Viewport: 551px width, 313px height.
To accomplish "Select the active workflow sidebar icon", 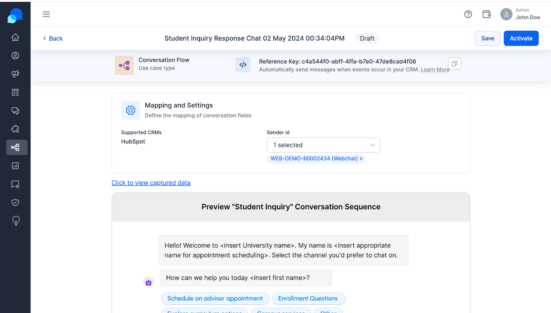I will click(x=17, y=147).
